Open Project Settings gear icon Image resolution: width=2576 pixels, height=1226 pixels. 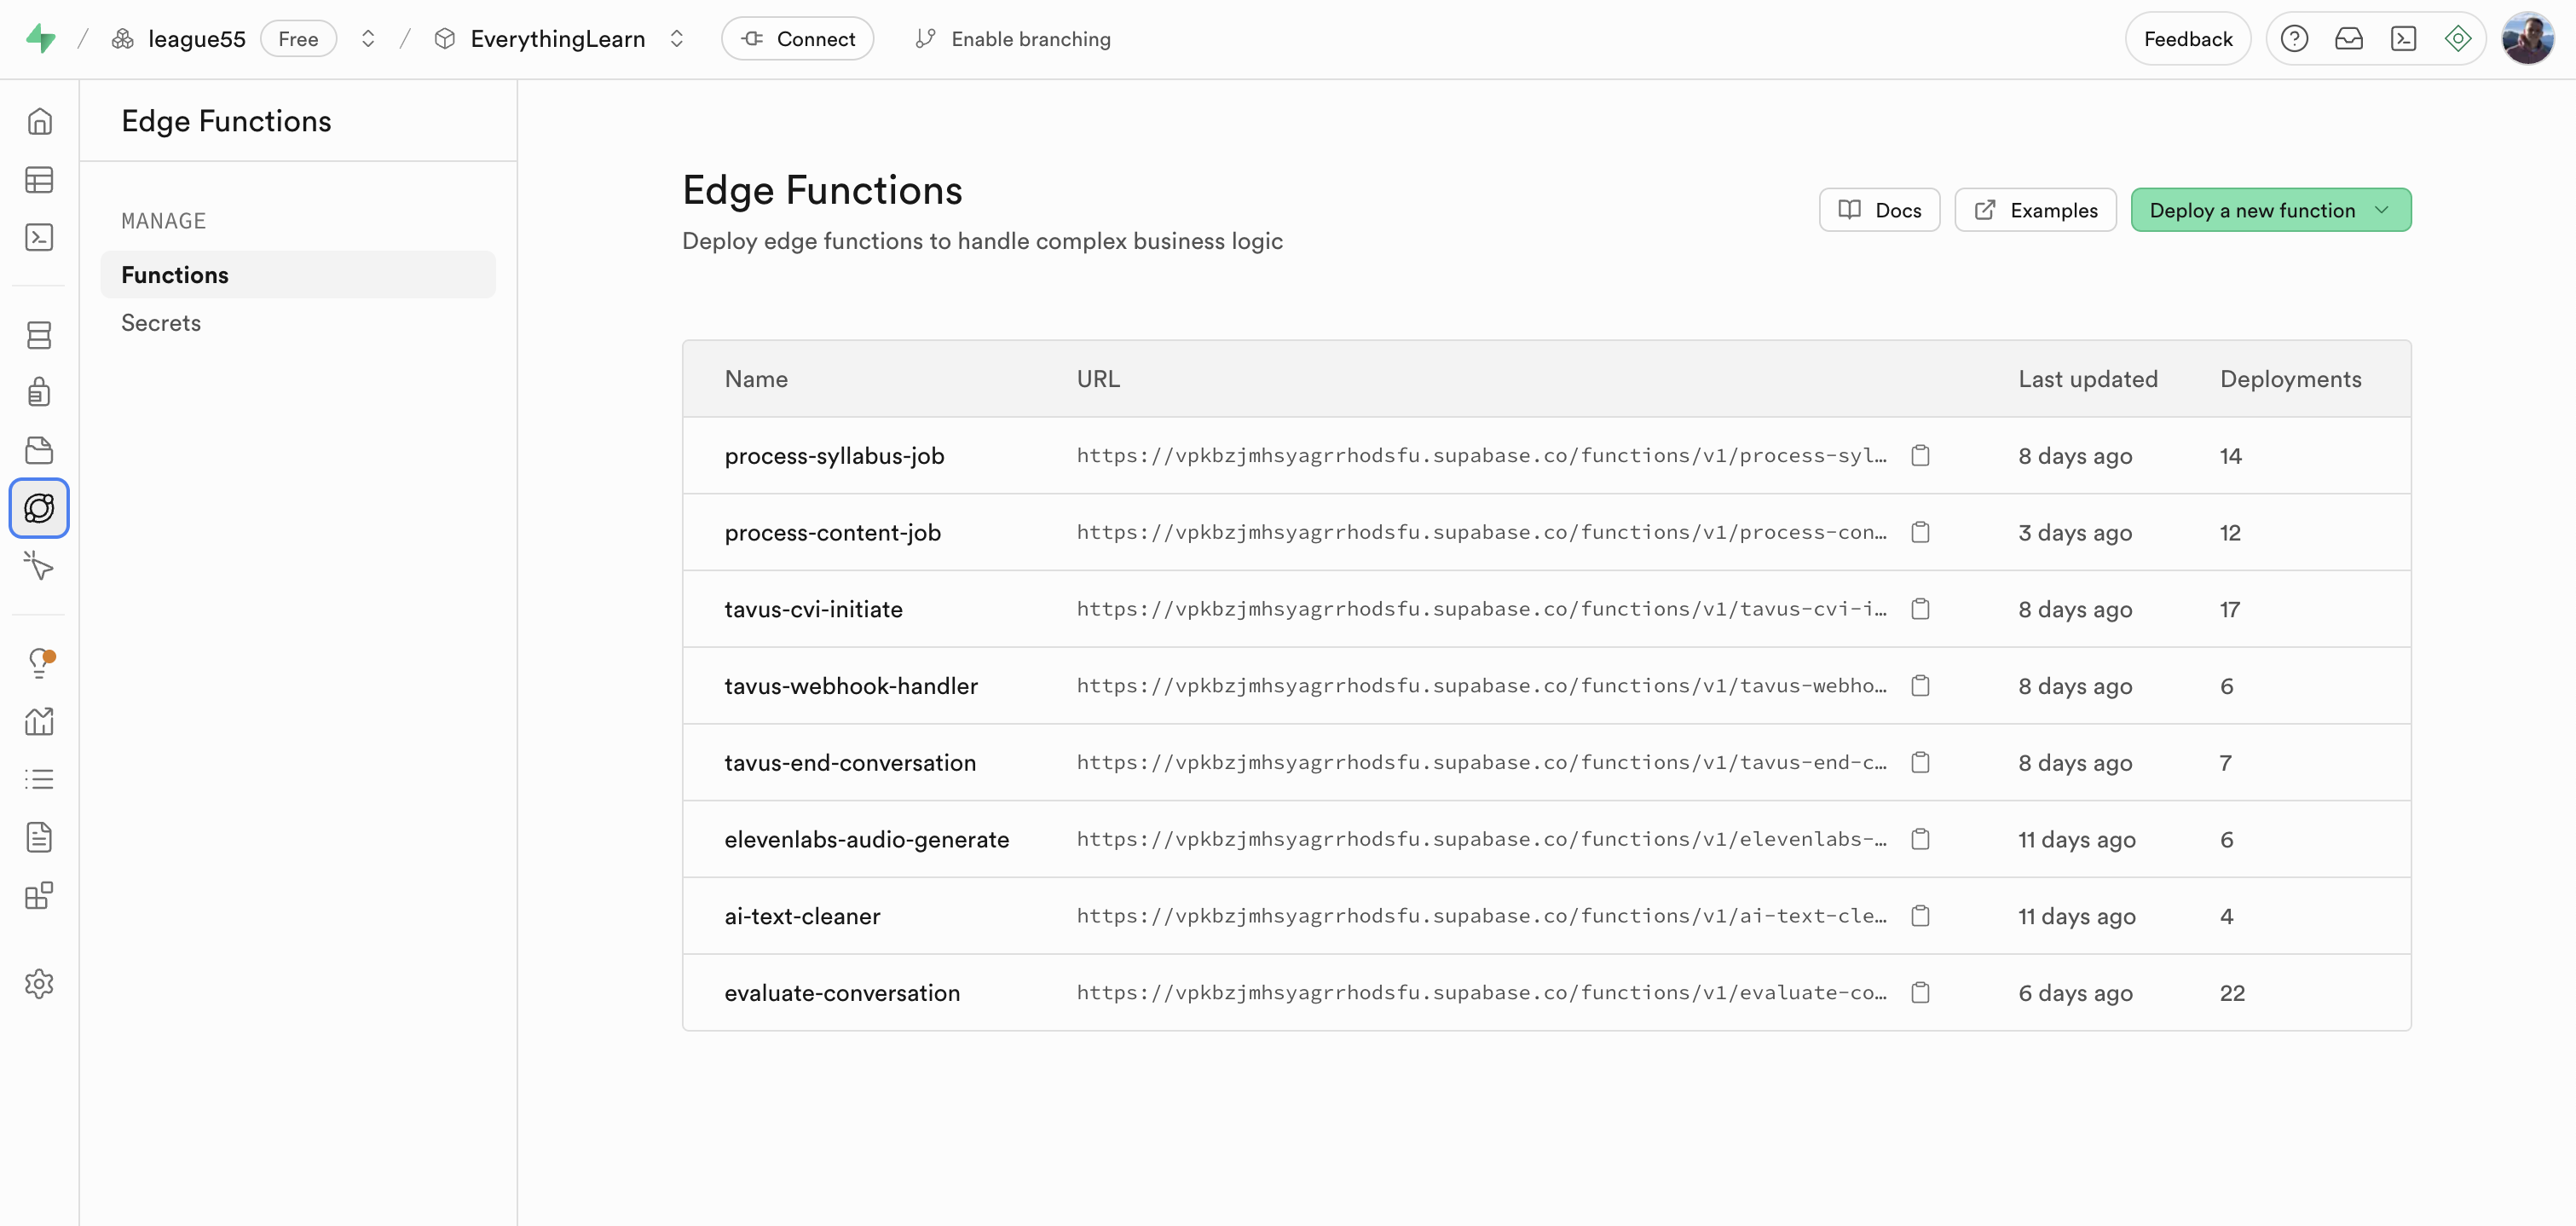(39, 983)
